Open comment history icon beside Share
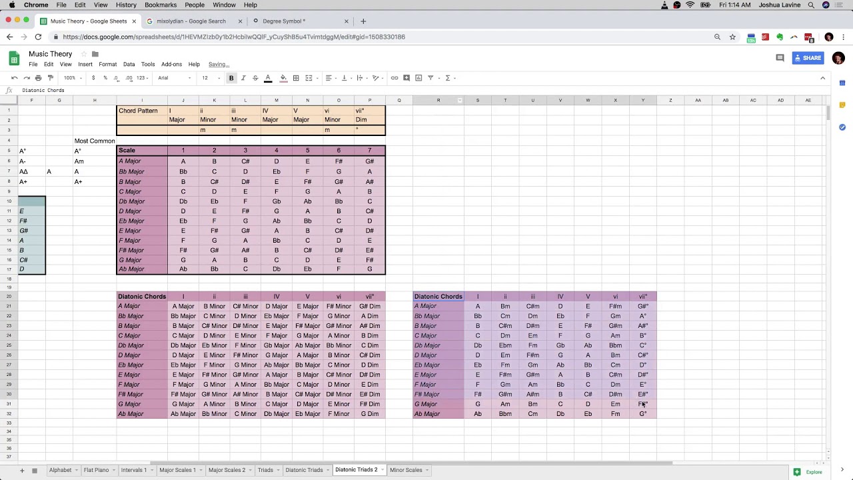Image resolution: width=853 pixels, height=480 pixels. tap(780, 58)
